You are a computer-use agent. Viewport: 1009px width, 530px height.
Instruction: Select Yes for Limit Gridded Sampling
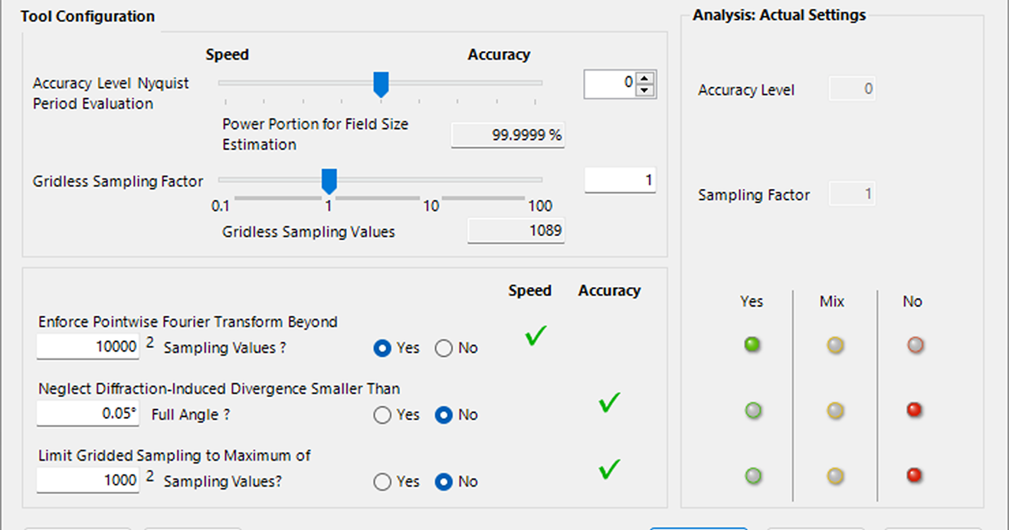coord(382,482)
